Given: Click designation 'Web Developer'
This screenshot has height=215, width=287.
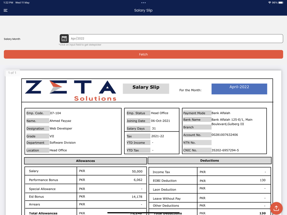Looking at the screenshot, I should pyautogui.click(x=61, y=128).
